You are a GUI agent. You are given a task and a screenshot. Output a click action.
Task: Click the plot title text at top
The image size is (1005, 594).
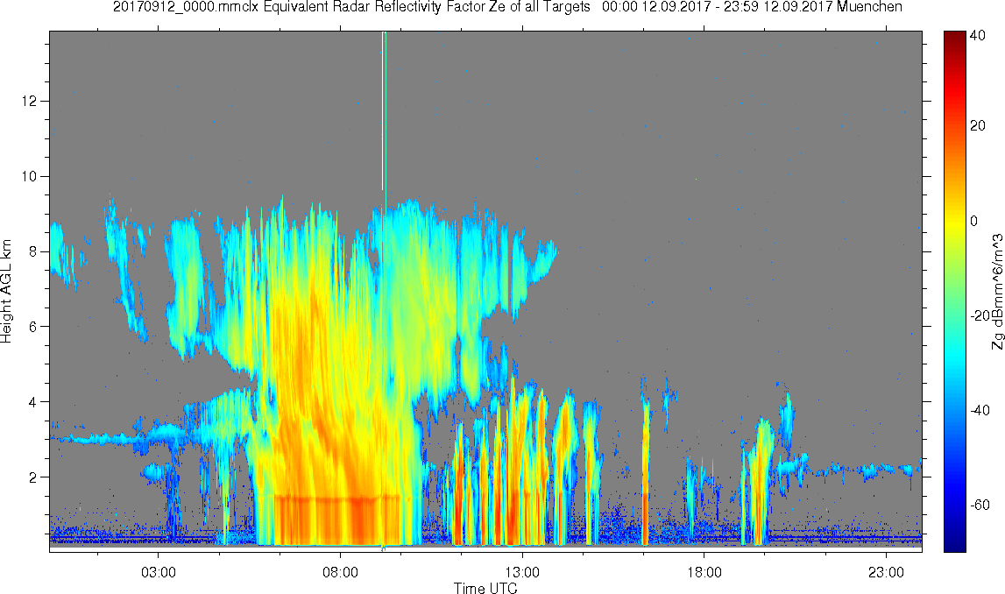(507, 8)
